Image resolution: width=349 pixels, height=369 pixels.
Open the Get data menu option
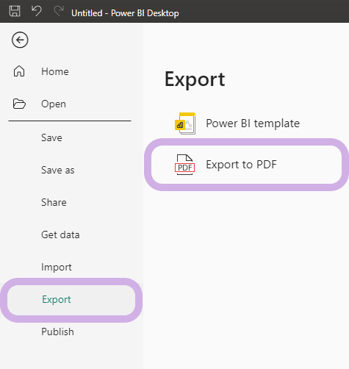tap(60, 234)
